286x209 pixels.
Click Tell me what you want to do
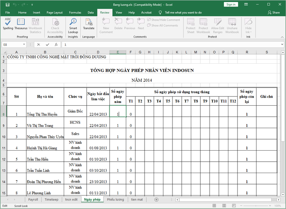click(x=183, y=12)
